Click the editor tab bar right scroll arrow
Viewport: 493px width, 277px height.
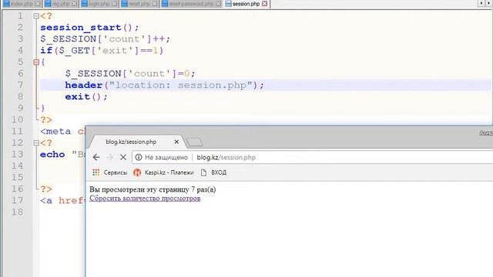[489, 3]
